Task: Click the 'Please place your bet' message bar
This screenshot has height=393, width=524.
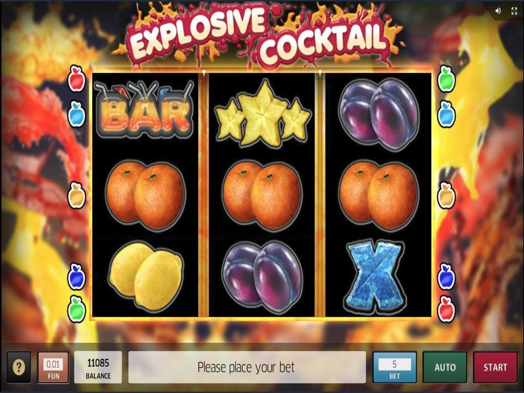Action: coord(247,367)
